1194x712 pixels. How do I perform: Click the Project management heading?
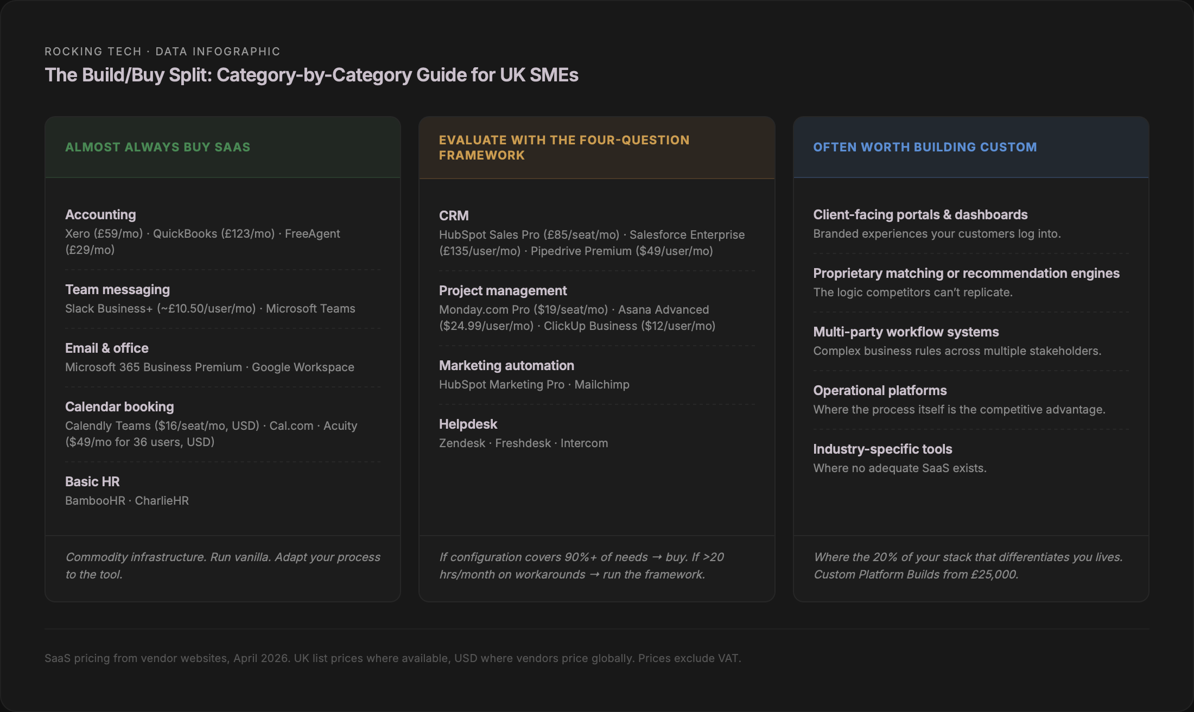click(x=503, y=290)
